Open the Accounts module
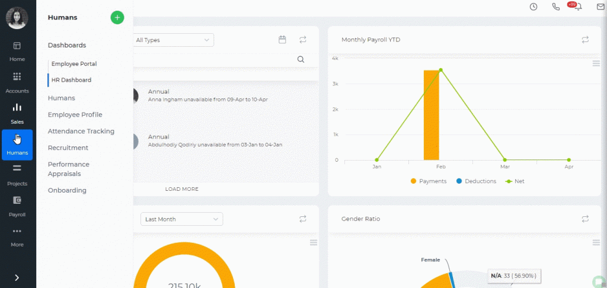The width and height of the screenshot is (607, 288). [x=17, y=83]
